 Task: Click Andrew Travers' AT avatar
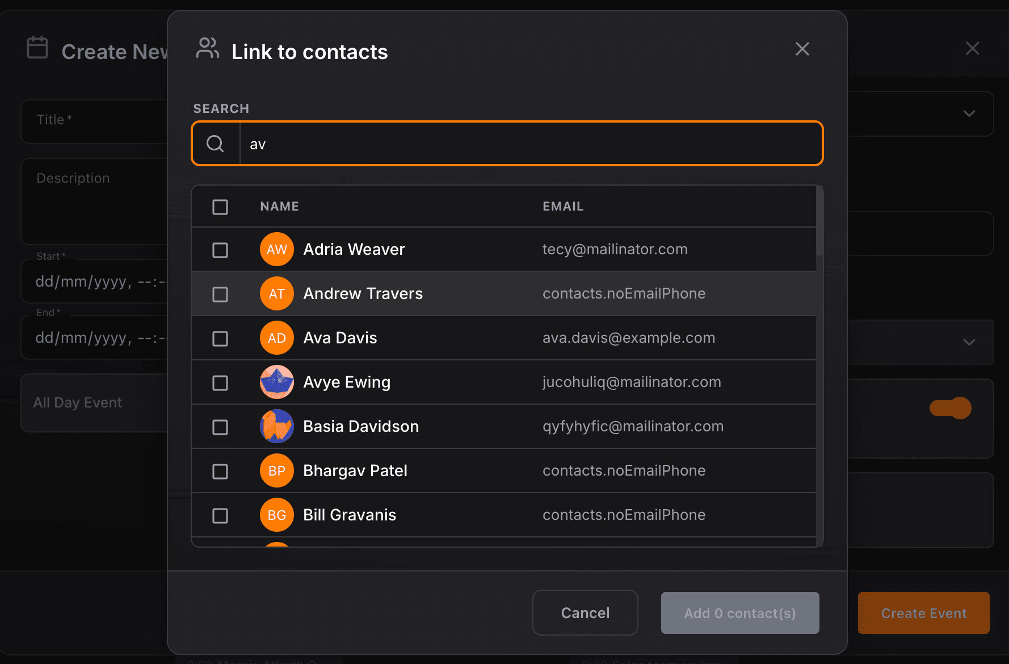[x=276, y=293]
